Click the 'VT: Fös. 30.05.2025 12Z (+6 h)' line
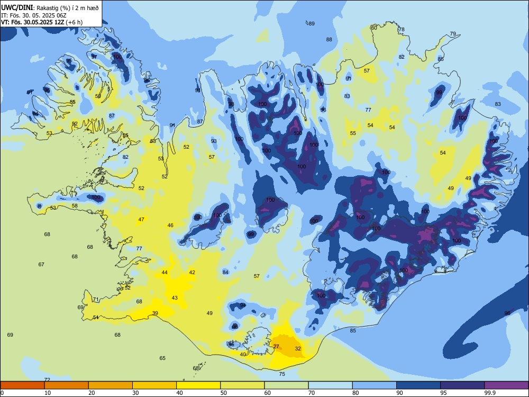 [42, 22]
